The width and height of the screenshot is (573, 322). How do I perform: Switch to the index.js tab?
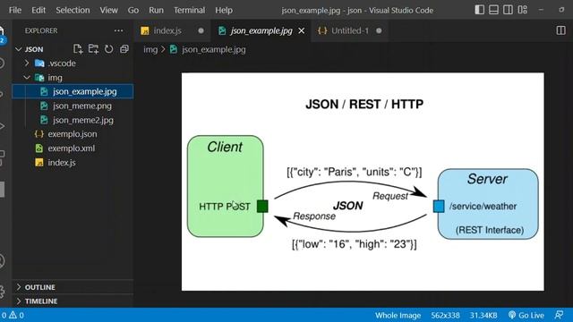tap(173, 30)
